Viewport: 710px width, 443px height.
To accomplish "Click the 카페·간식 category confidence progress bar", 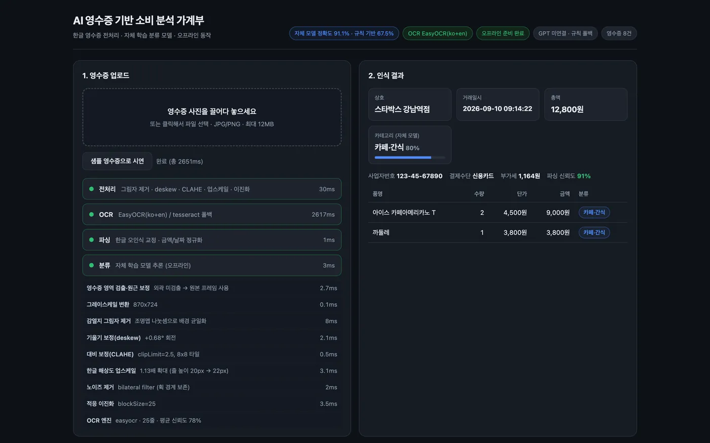I will tap(410, 157).
